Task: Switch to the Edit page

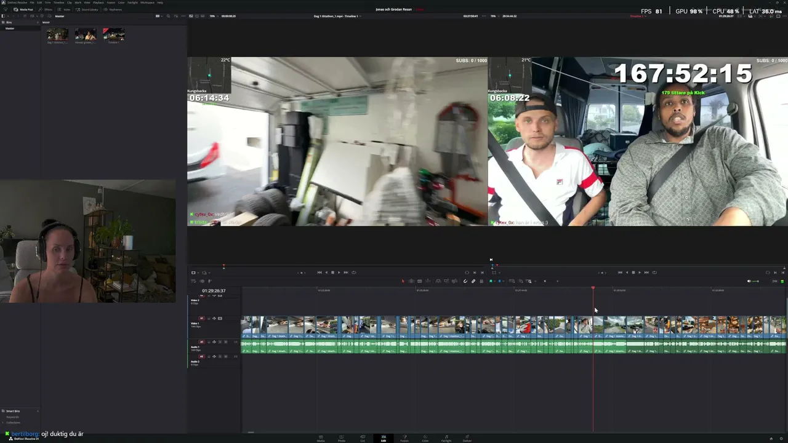Action: click(x=383, y=438)
